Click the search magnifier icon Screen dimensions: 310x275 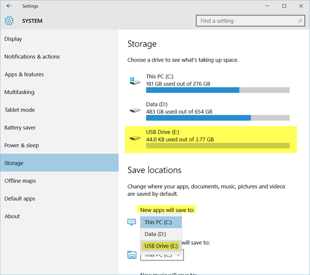[300, 21]
